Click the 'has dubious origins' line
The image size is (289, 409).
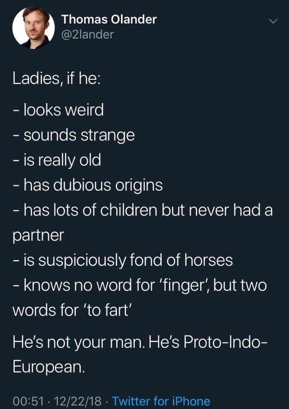point(87,185)
